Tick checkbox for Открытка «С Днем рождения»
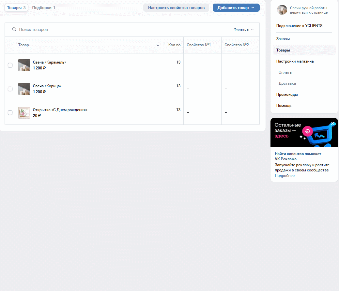Viewport: 339px width, 291px height. pyautogui.click(x=10, y=113)
